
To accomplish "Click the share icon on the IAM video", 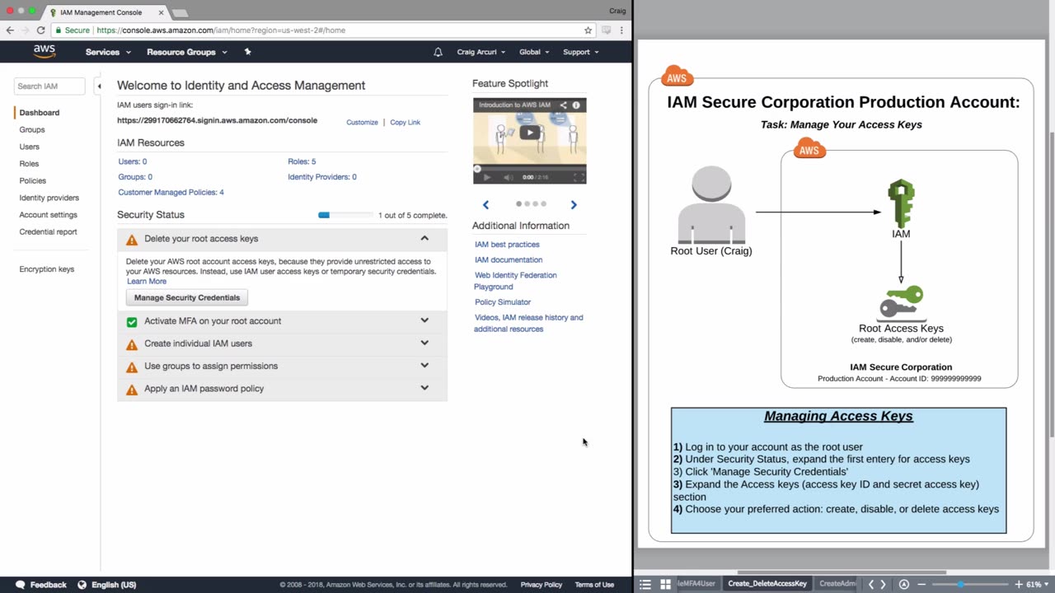I will tap(564, 105).
